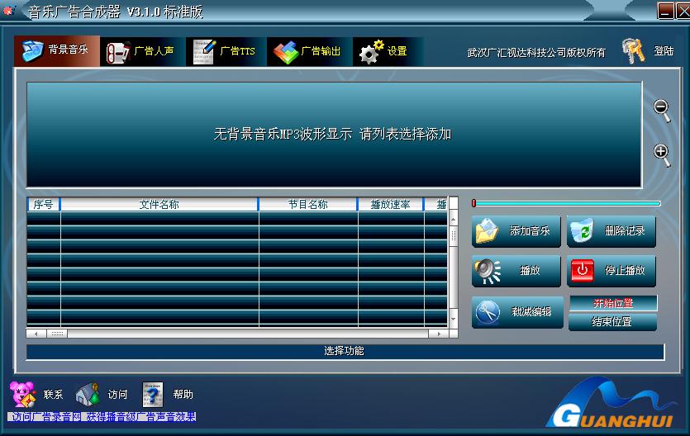The width and height of the screenshot is (690, 436).
Task: Switch to the 广告人声 tab
Action: (142, 51)
